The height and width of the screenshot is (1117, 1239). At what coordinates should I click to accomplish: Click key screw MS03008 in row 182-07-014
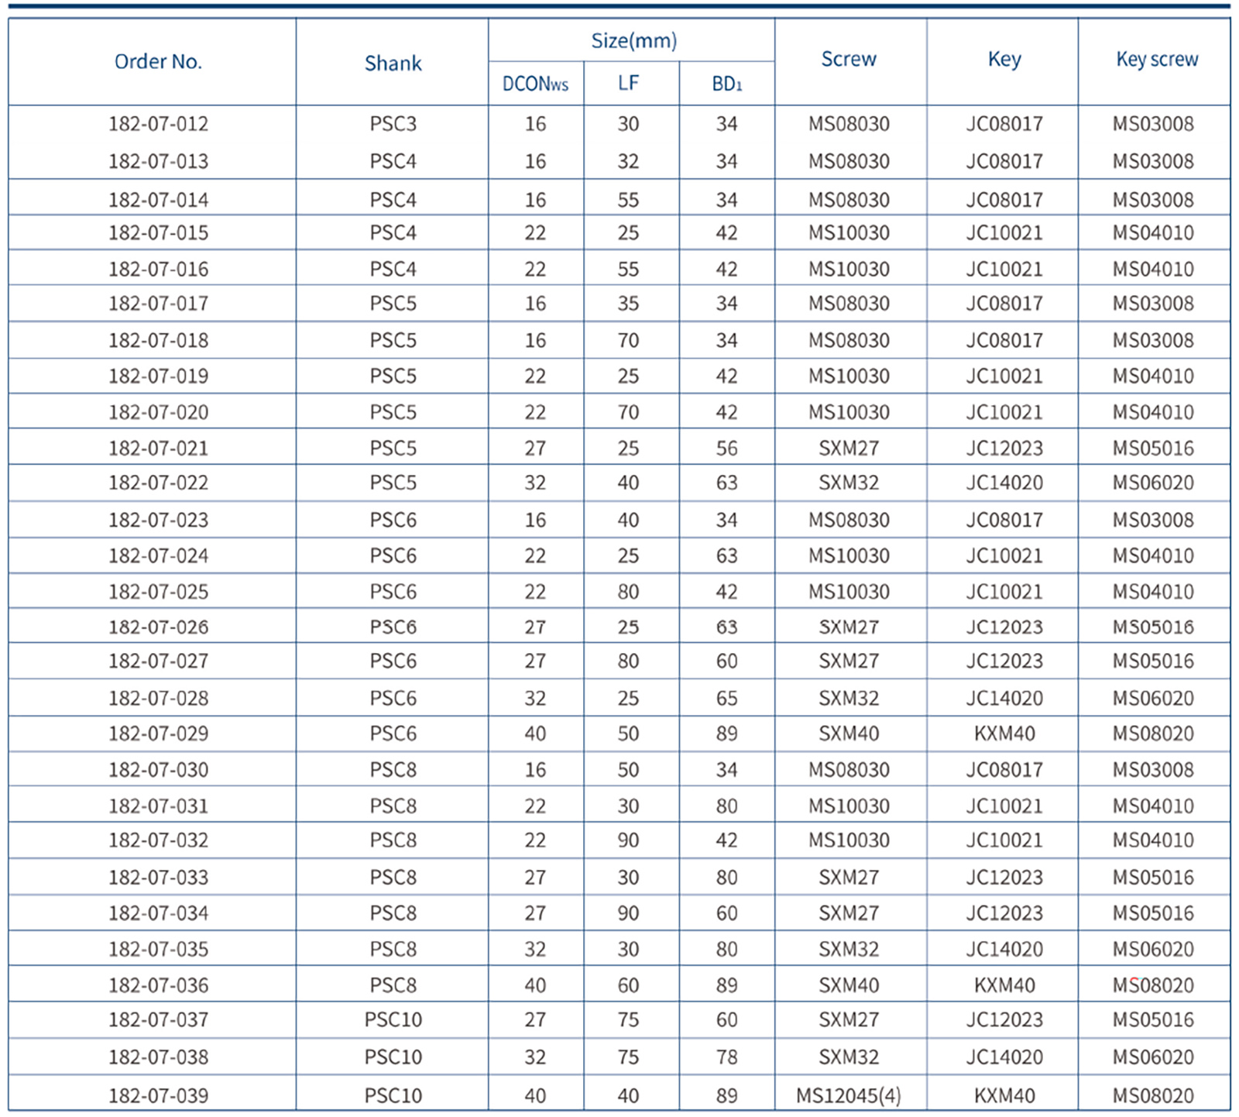[x=1154, y=200]
